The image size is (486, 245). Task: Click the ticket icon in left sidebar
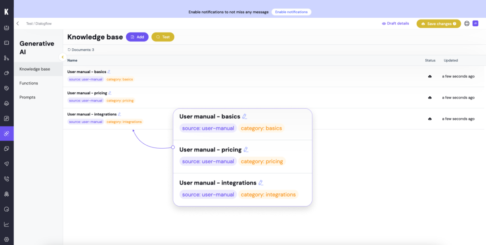coord(6,43)
